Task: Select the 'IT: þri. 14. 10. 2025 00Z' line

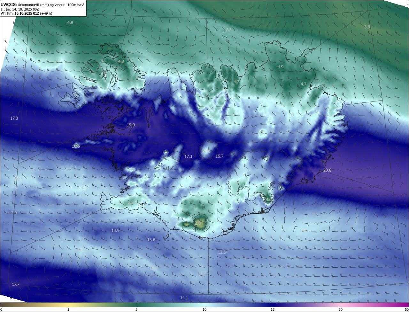Action: coord(19,9)
